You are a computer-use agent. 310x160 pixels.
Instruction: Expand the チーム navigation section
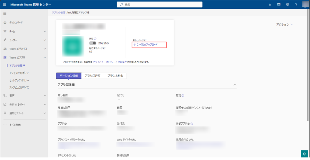(x=45, y=31)
